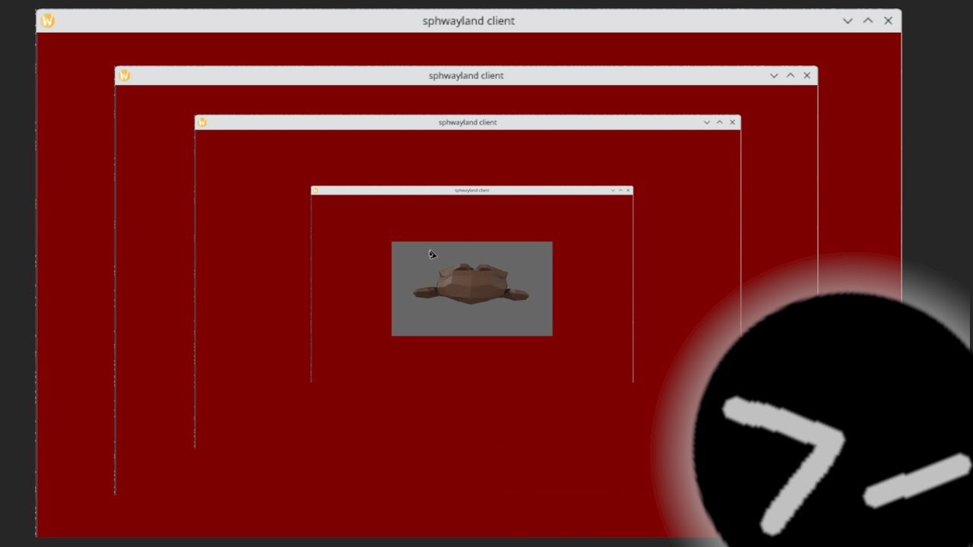
Task: Maximize the third-largest sphwayland client window
Action: [720, 122]
